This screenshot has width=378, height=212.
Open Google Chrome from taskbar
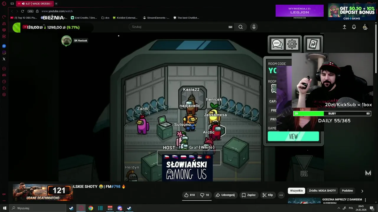pyautogui.click(x=91, y=208)
